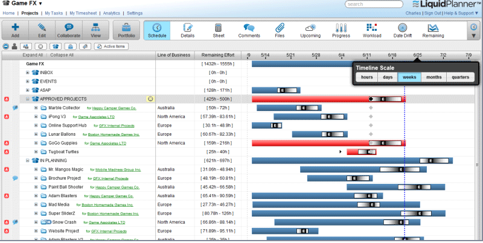
Task: Open the Progress view
Action: pos(341,30)
